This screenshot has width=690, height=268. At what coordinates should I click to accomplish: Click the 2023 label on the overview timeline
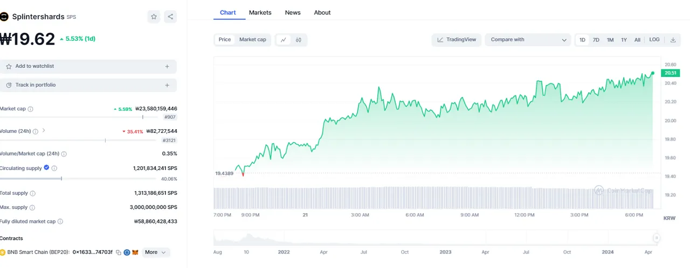click(x=445, y=252)
